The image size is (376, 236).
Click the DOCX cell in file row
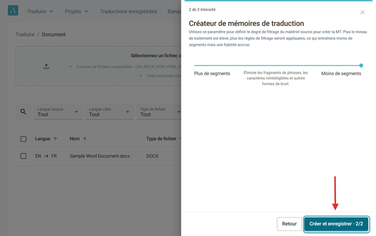[152, 156]
